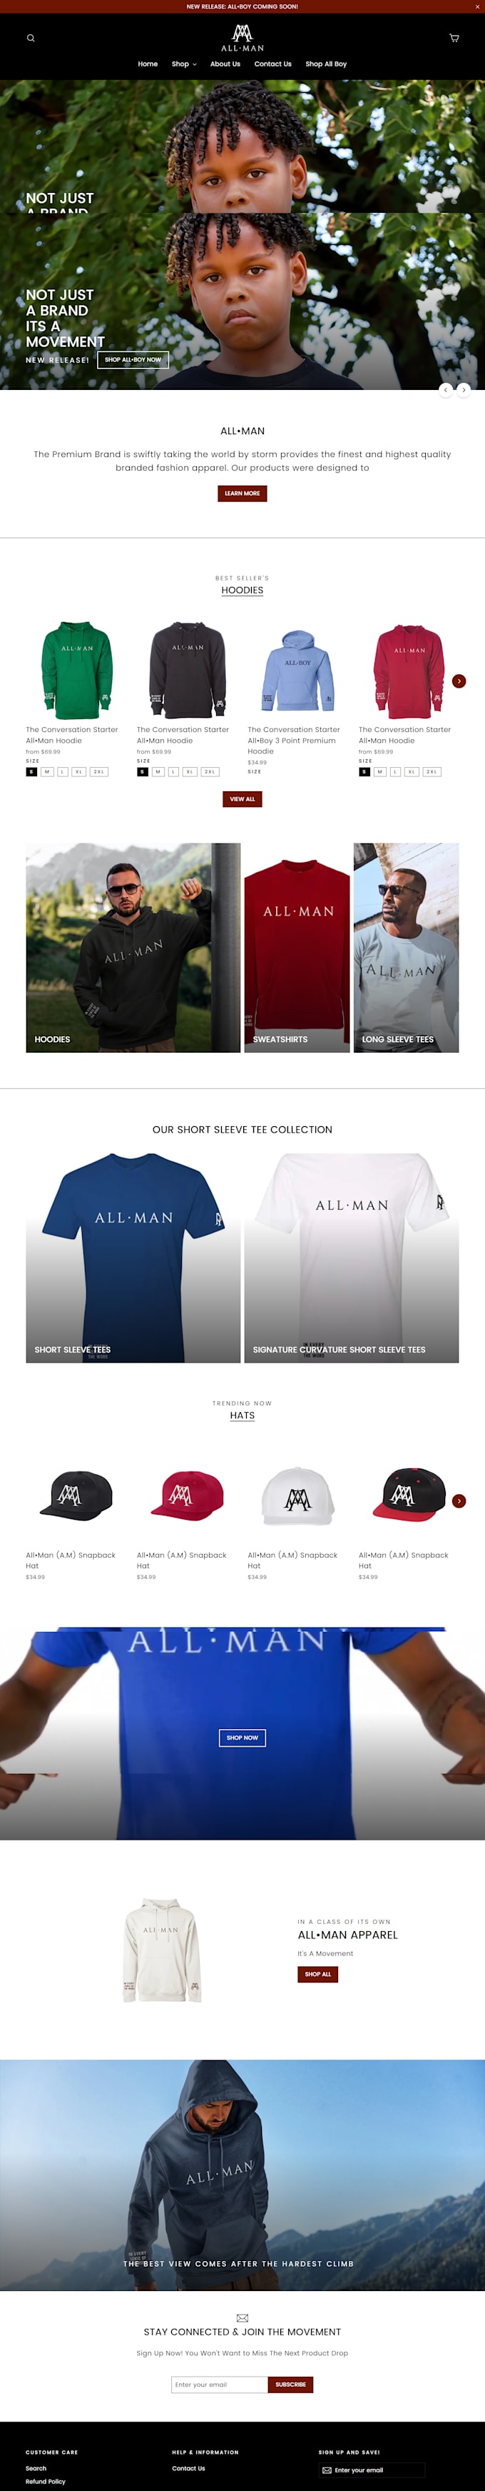Click Shop All-Boy Now hero button

coord(133,360)
